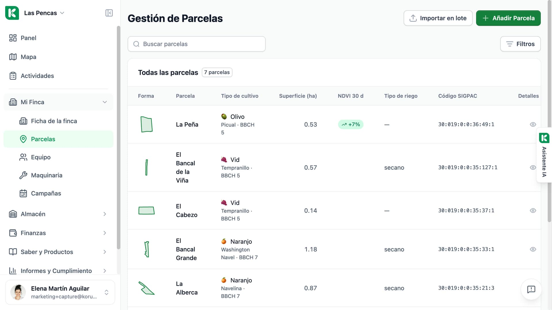
Task: Click the Koru logo icon beside Las Pencas
Action: [12, 13]
